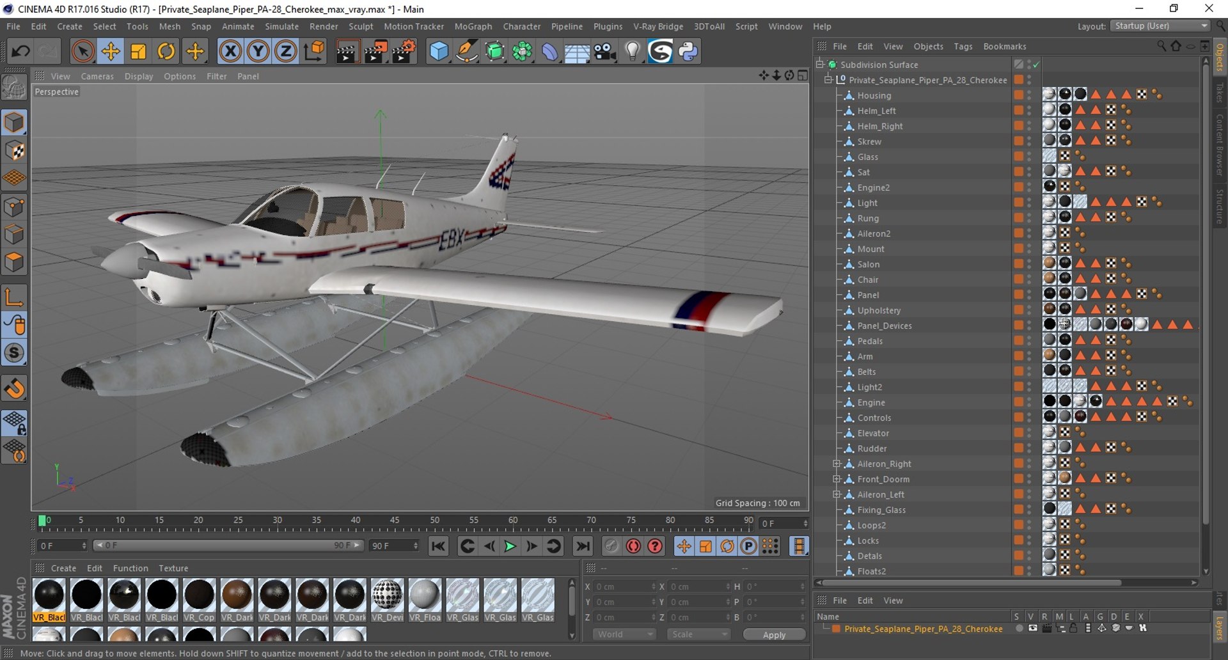Expand the Front_Doorm object
This screenshot has height=660, width=1228.
click(837, 479)
